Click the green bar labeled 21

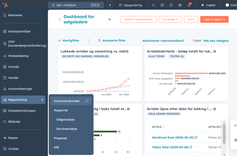coord(105,131)
